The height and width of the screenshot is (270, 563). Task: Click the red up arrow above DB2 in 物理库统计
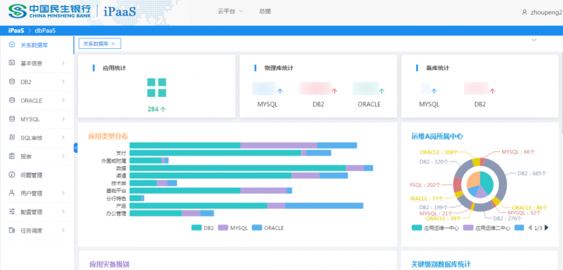tap(334, 91)
